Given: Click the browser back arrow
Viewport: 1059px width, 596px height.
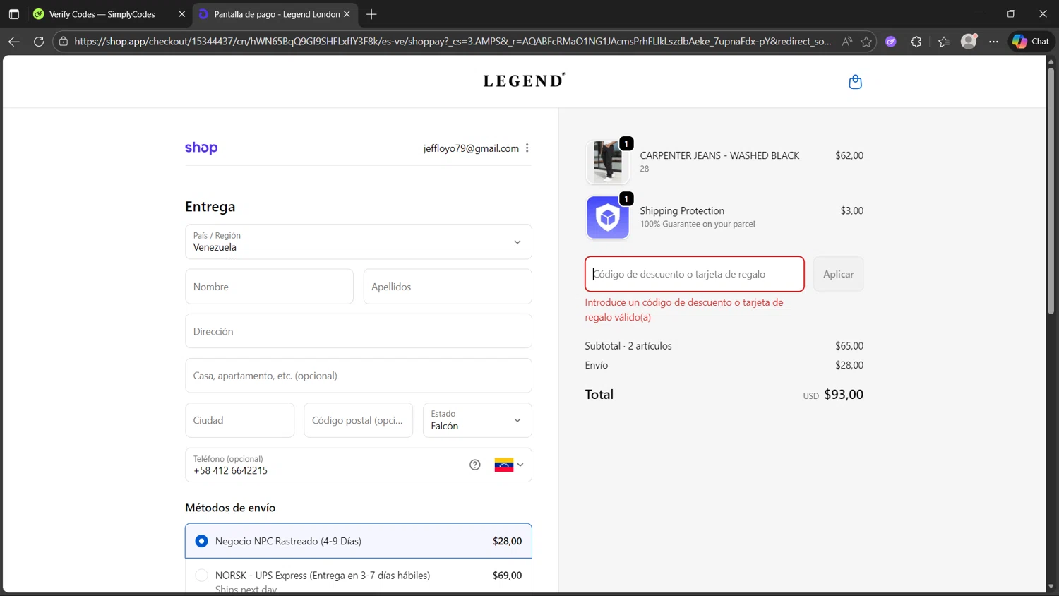Looking at the screenshot, I should click(x=13, y=42).
